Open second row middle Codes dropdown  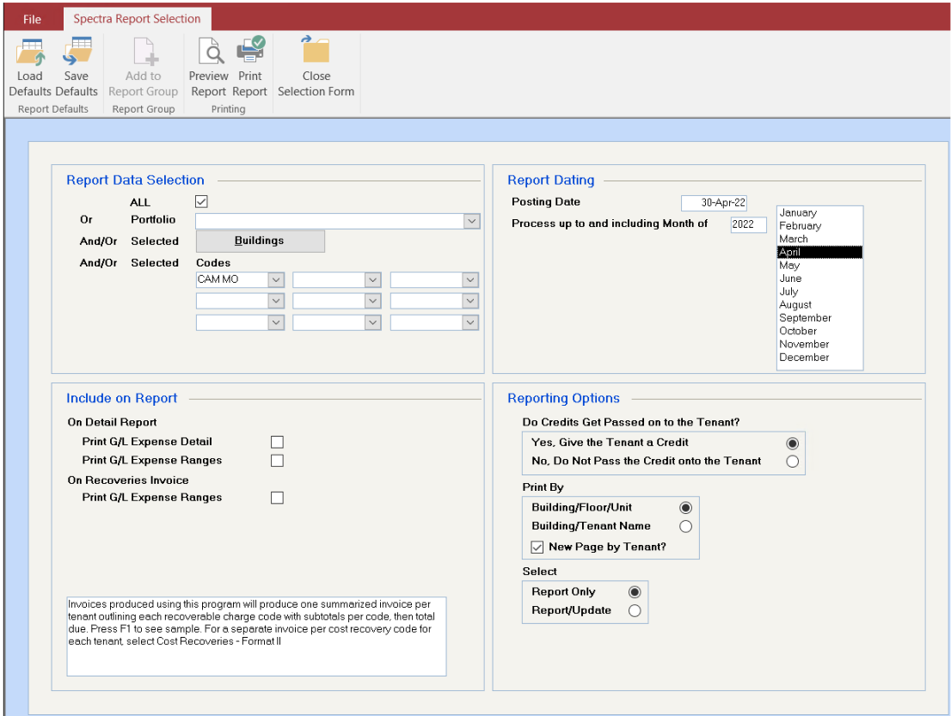pos(373,301)
